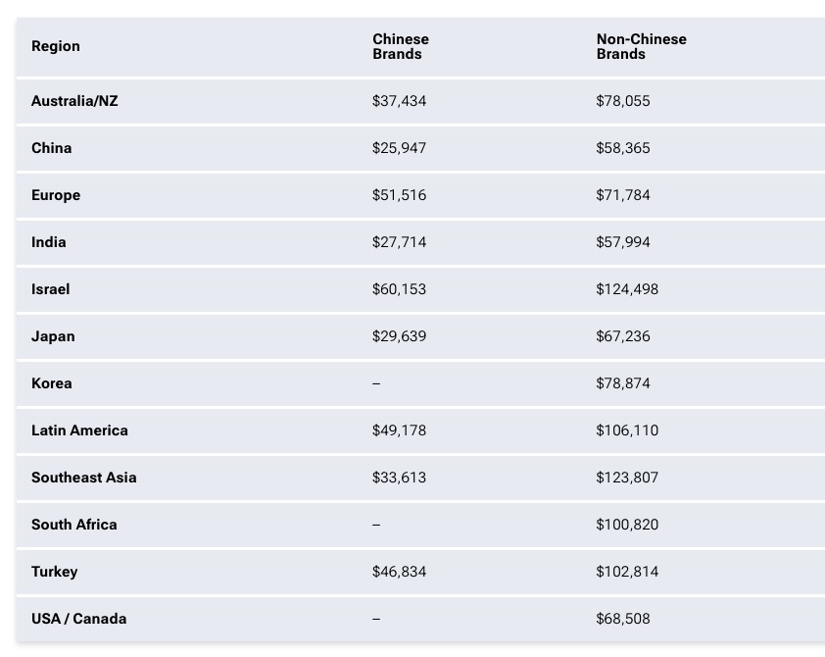Select the $106,110 Latin America value
The image size is (825, 657).
627,430
